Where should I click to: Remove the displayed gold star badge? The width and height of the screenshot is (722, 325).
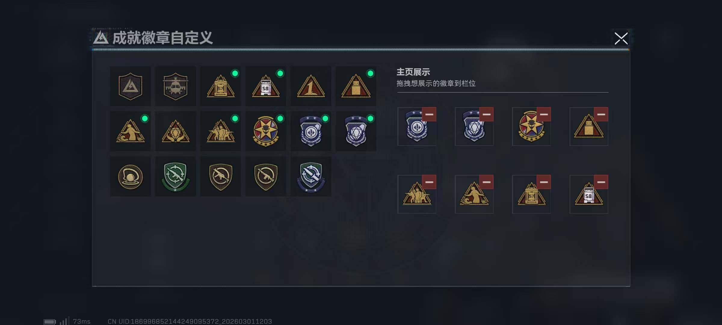(x=544, y=114)
